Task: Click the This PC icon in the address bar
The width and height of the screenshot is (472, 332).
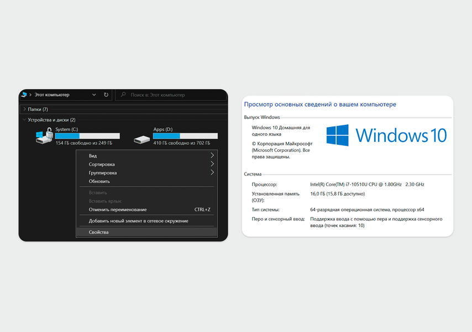Action: [24, 95]
